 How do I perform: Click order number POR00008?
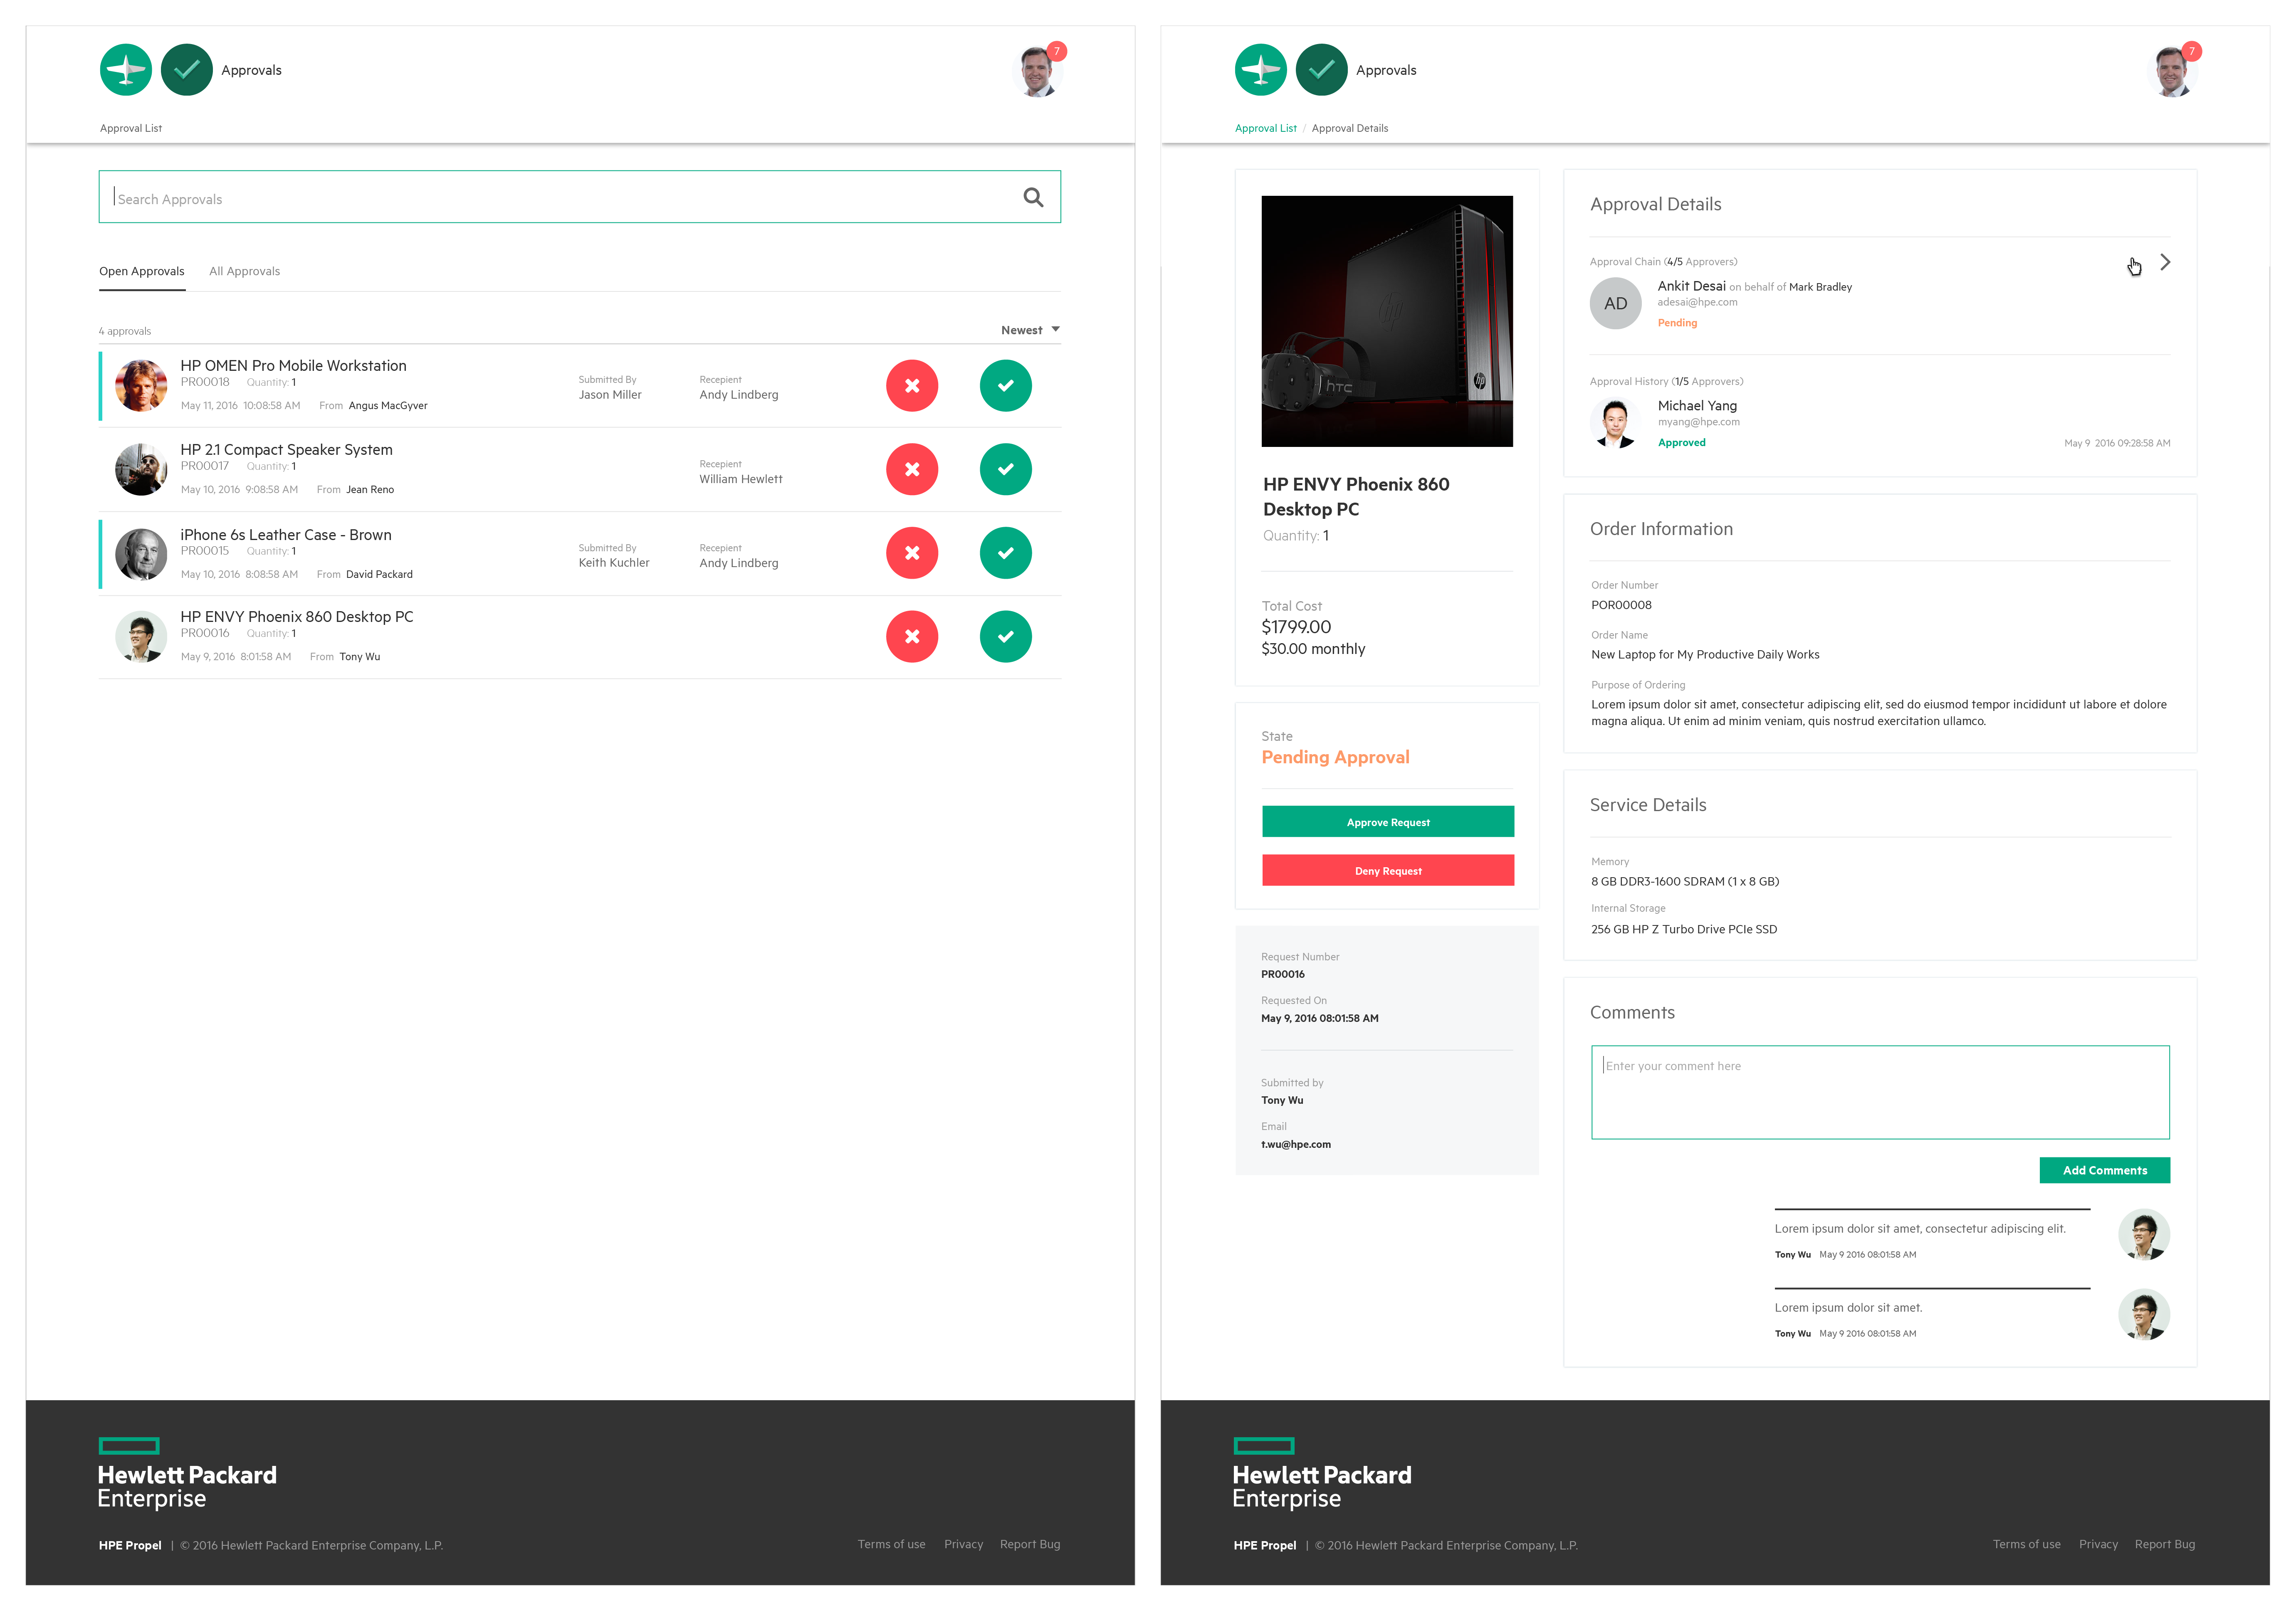pyautogui.click(x=1621, y=605)
